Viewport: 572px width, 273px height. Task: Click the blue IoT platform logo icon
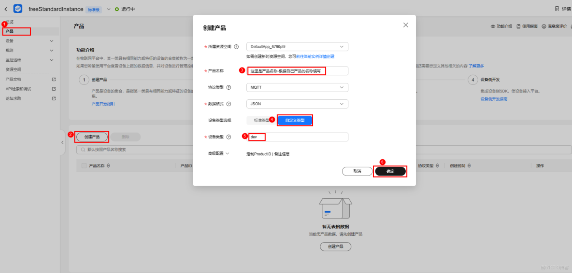tap(18, 9)
